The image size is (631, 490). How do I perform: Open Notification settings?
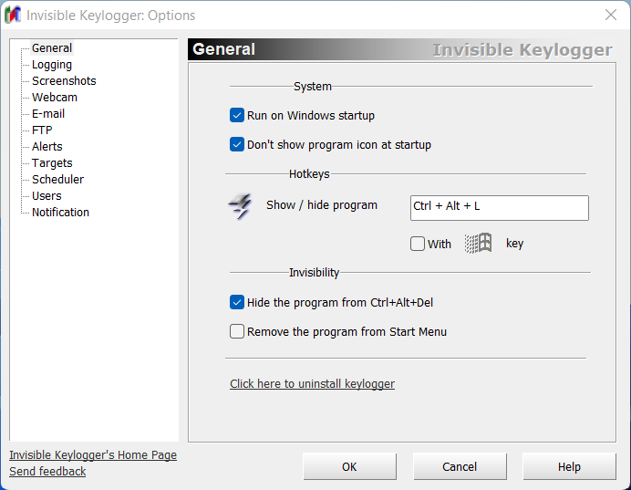coord(60,213)
